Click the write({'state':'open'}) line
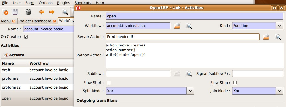The width and height of the screenshot is (286, 107). [x=125, y=54]
